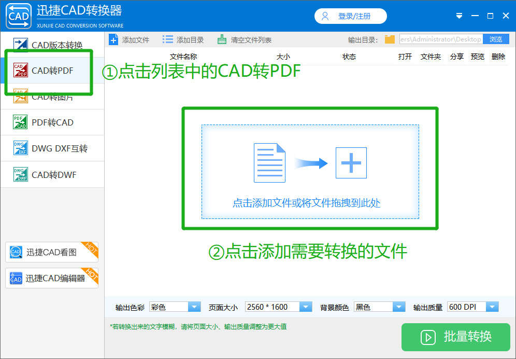Select PDF转CAD in the sidebar
This screenshot has width=516, height=359.
[x=52, y=122]
